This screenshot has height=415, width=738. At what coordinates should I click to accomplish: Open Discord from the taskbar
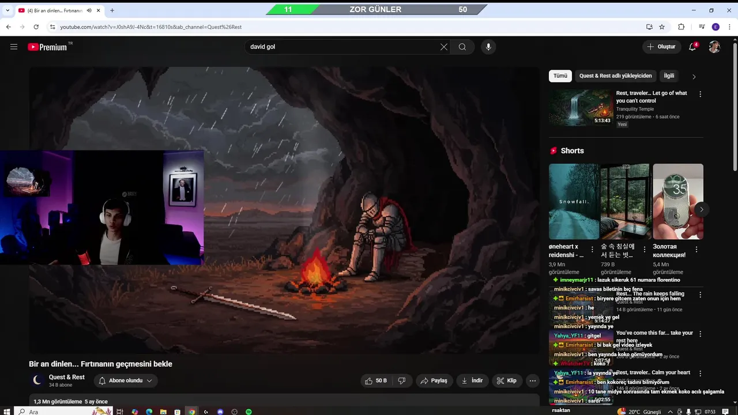pos(220,412)
